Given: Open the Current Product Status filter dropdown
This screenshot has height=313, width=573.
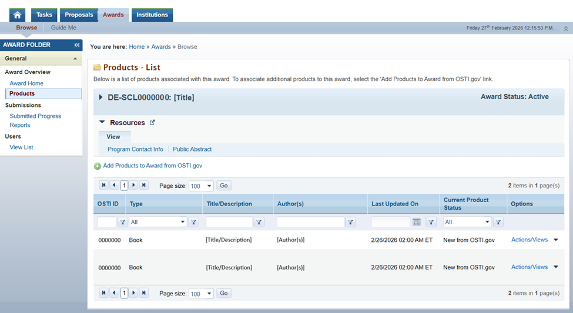Looking at the screenshot, I should click(487, 222).
